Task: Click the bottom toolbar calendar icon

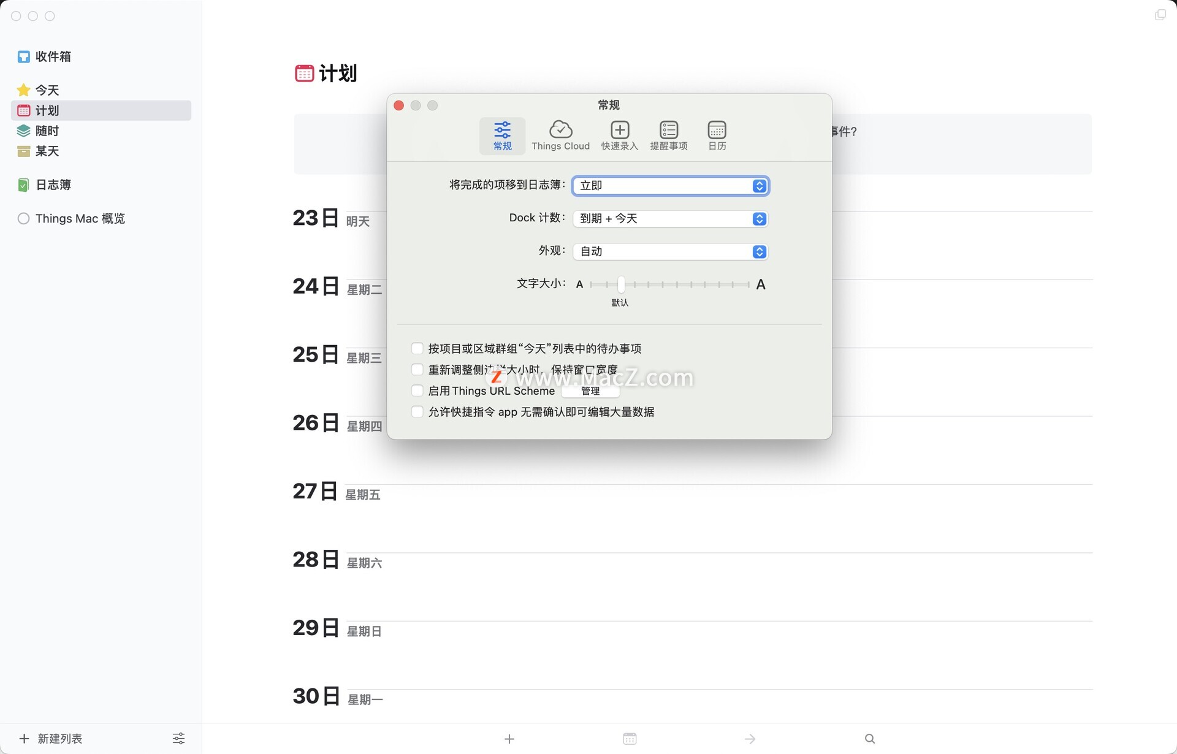Action: coord(630,739)
